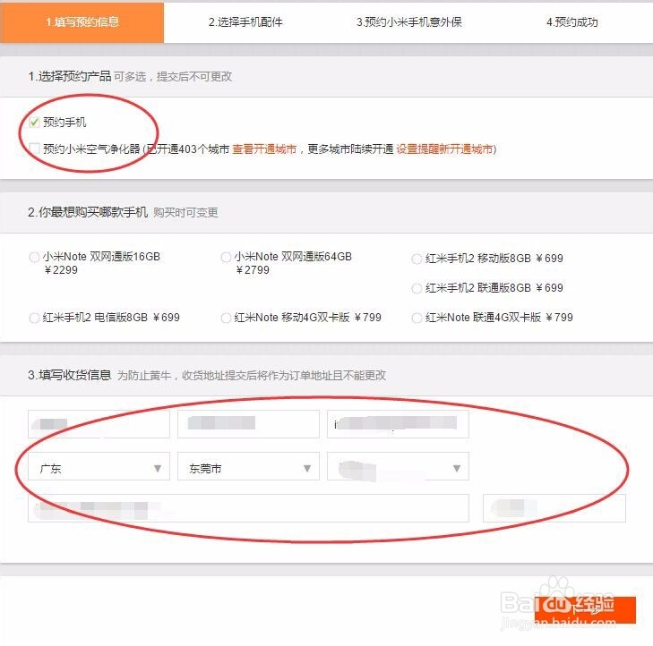This screenshot has height=646, width=653.
Task: Select 小米Note 双网通版64GB ¥2799
Action: pos(226,257)
